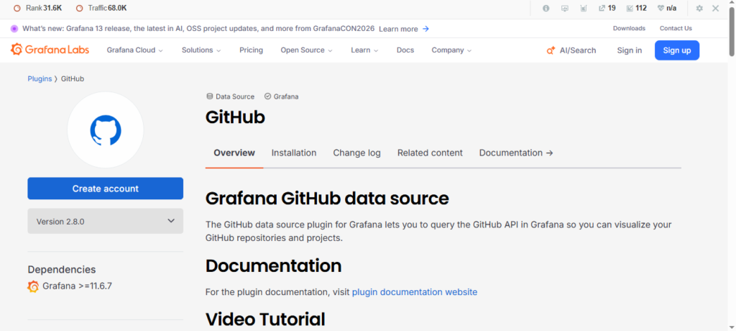736x331 pixels.
Task: Click the Grafana verified check icon
Action: [267, 96]
